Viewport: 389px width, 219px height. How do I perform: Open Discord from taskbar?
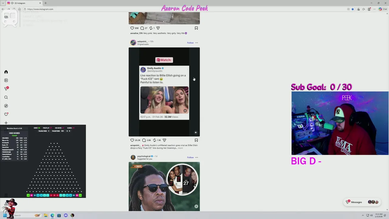(66, 215)
